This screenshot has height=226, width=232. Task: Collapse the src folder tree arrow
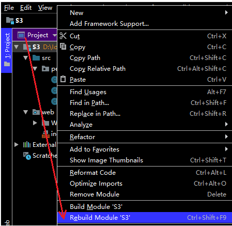click(26, 58)
